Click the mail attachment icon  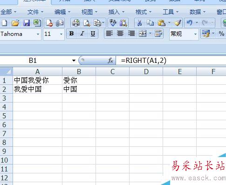pyautogui.click(x=60, y=23)
